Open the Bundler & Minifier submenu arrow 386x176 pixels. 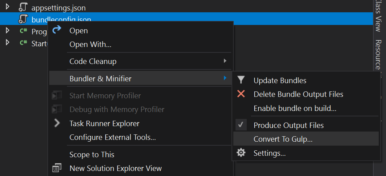click(x=225, y=78)
